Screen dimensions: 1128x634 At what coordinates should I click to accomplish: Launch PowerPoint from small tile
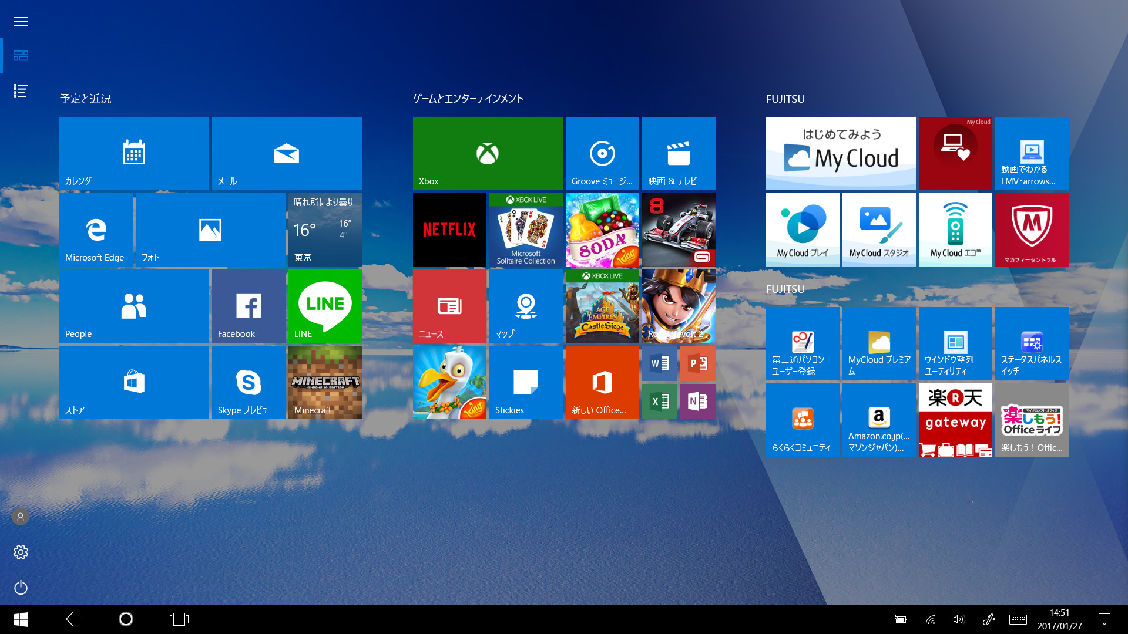pos(698,363)
